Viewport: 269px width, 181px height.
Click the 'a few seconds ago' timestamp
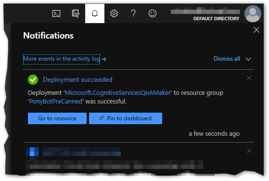(214, 134)
